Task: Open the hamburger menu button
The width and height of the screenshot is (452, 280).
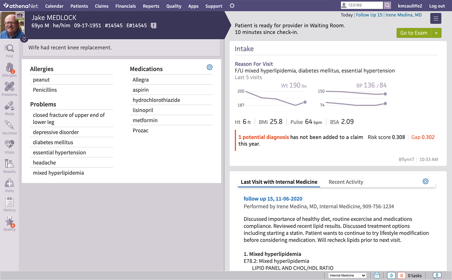Action: pos(436,18)
